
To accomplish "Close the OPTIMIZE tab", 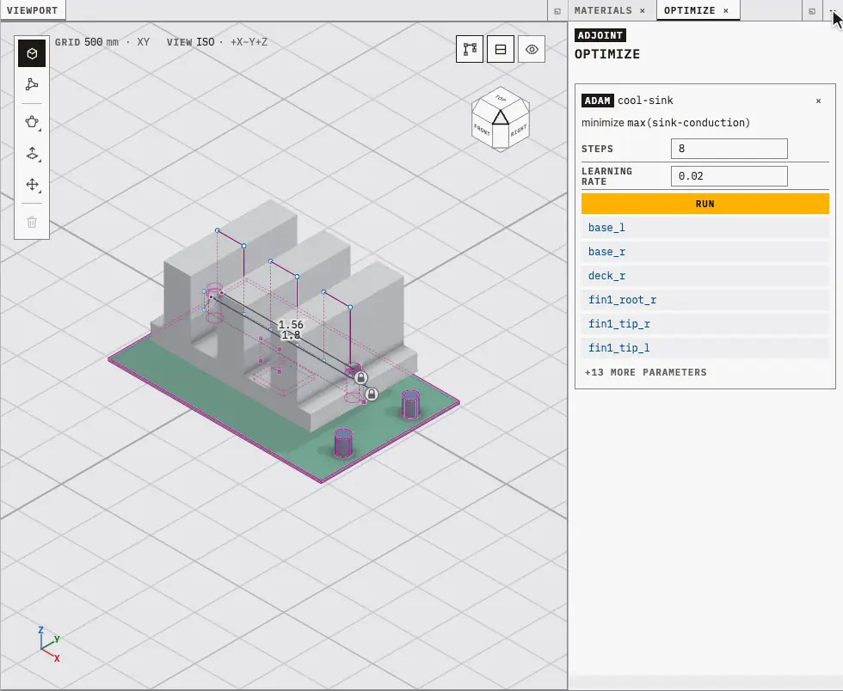I will pyautogui.click(x=726, y=11).
